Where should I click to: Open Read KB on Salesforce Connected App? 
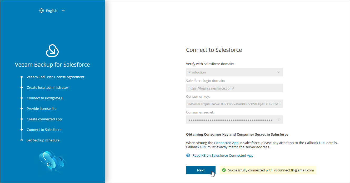[223, 155]
